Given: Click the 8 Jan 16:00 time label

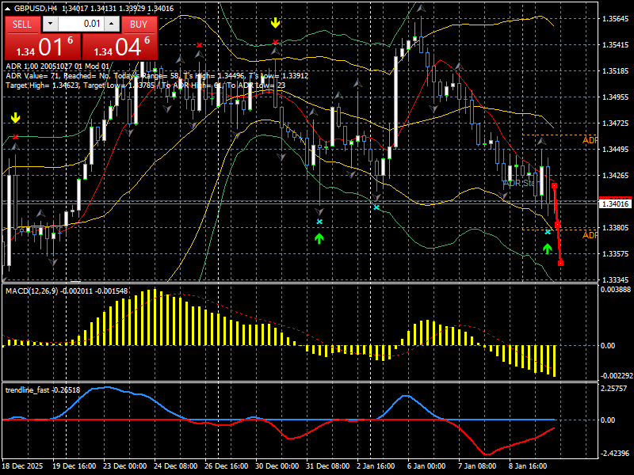Looking at the screenshot, I should [528, 465].
